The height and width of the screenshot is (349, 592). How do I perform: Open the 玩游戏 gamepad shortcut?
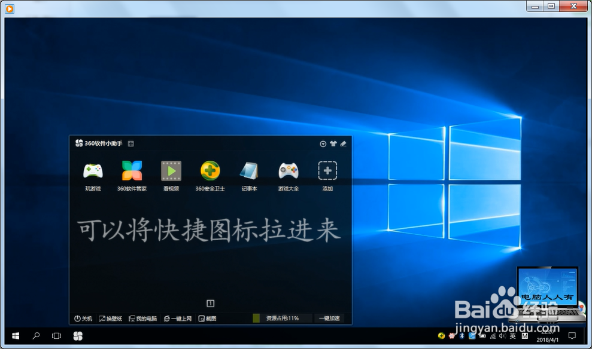(93, 176)
